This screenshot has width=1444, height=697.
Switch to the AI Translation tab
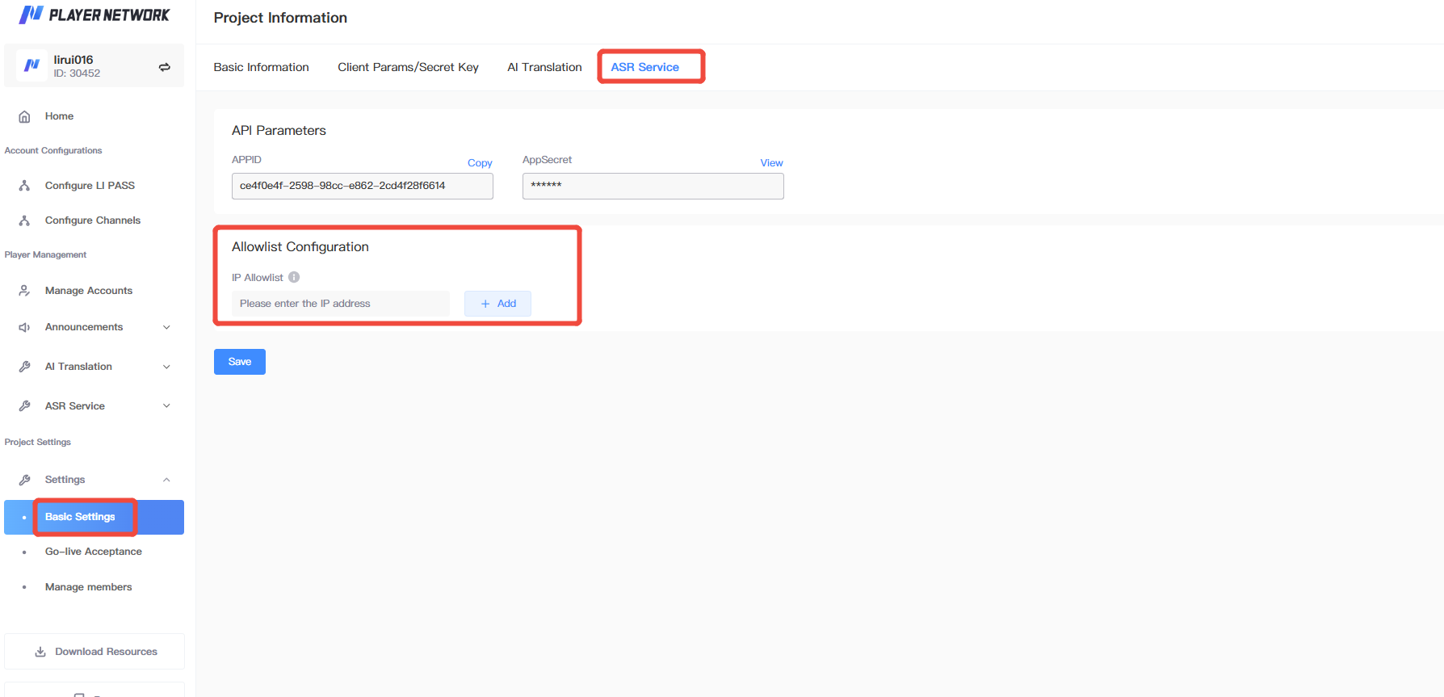[x=544, y=67]
